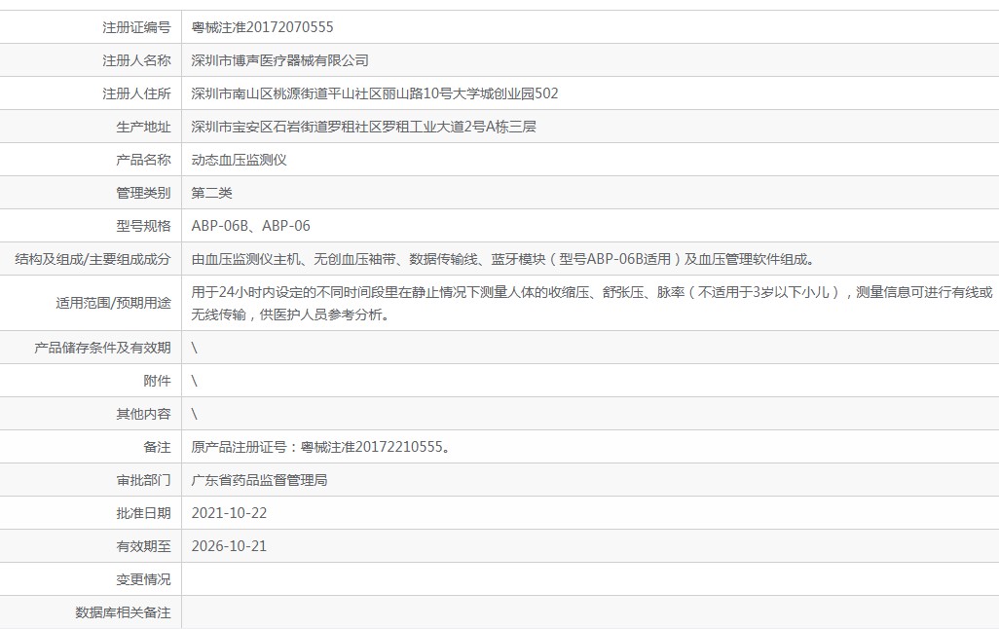Click the 注册人住所 label
This screenshot has width=999, height=629.
coord(136,93)
